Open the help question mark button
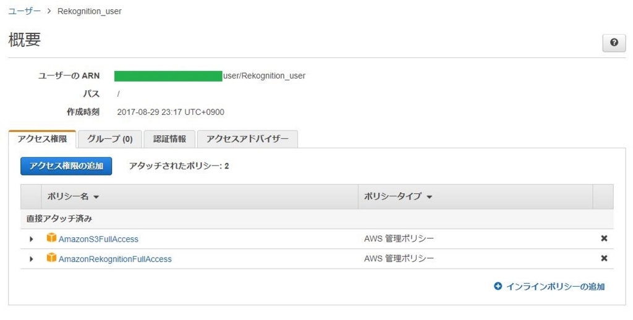The height and width of the screenshot is (320, 633). [614, 43]
